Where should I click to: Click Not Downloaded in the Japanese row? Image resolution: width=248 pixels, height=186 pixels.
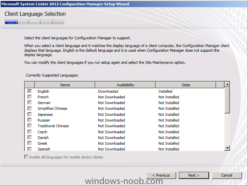click(x=111, y=114)
